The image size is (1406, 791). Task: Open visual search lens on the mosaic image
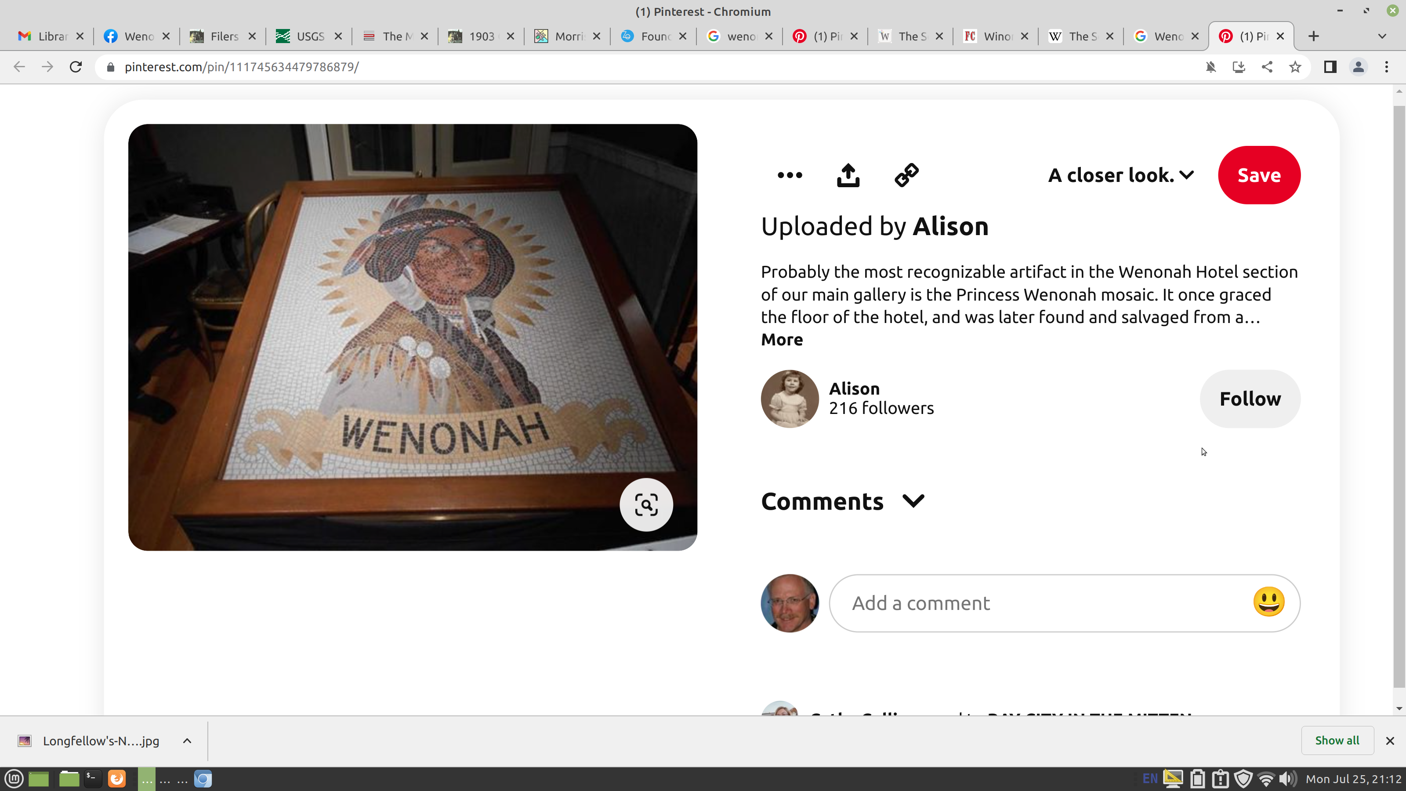(646, 505)
